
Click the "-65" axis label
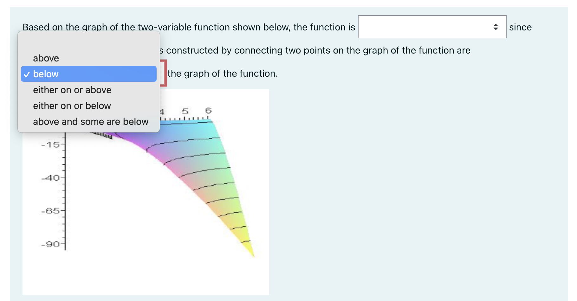point(51,210)
